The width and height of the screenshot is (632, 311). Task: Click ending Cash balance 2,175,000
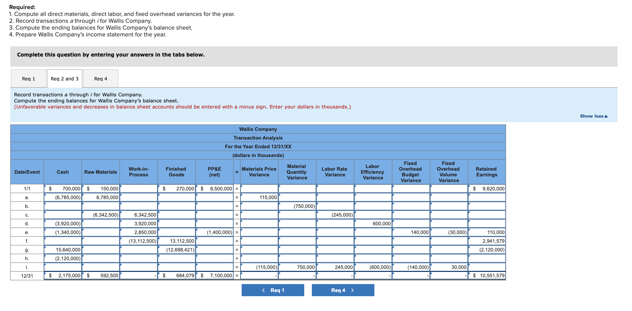[63, 276]
